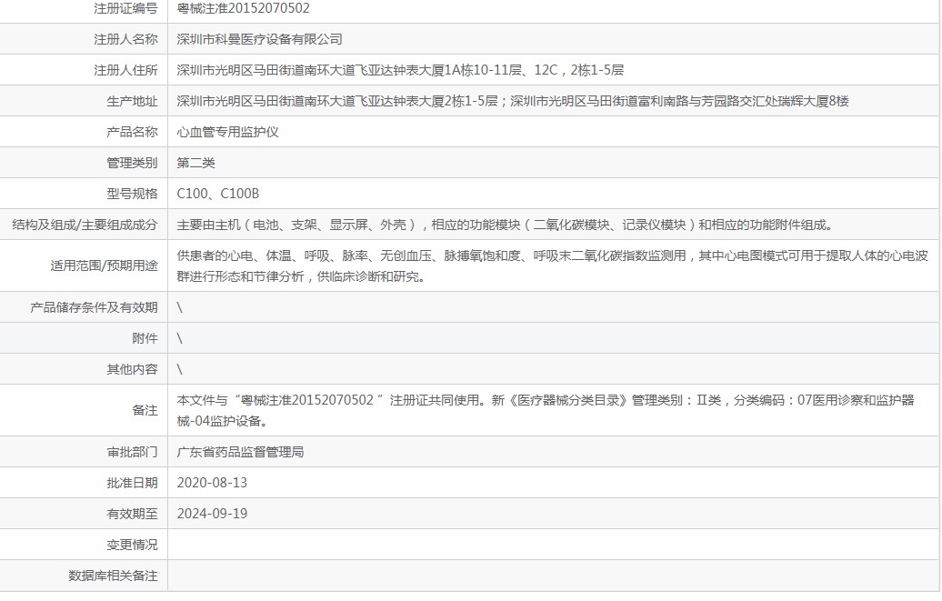Click the 数据库相关备注 row label

click(113, 576)
